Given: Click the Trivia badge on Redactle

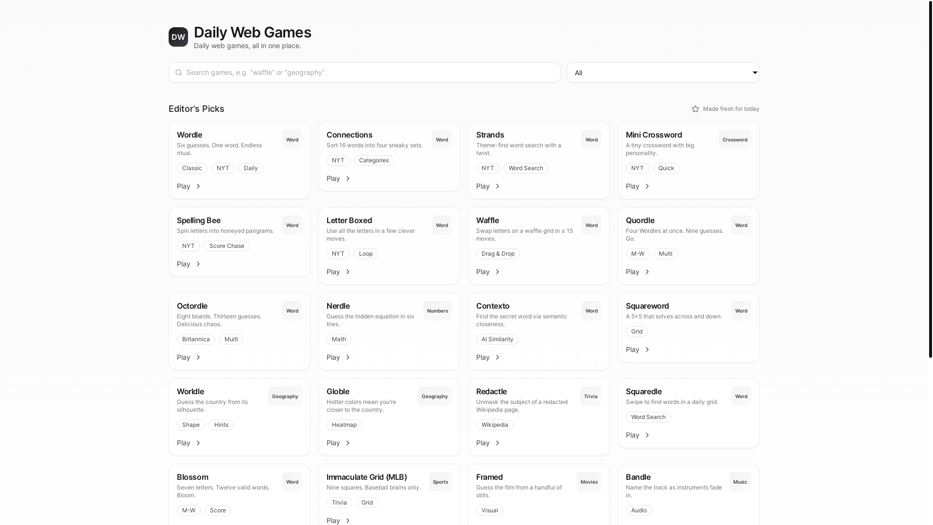Looking at the screenshot, I should 591,396.
